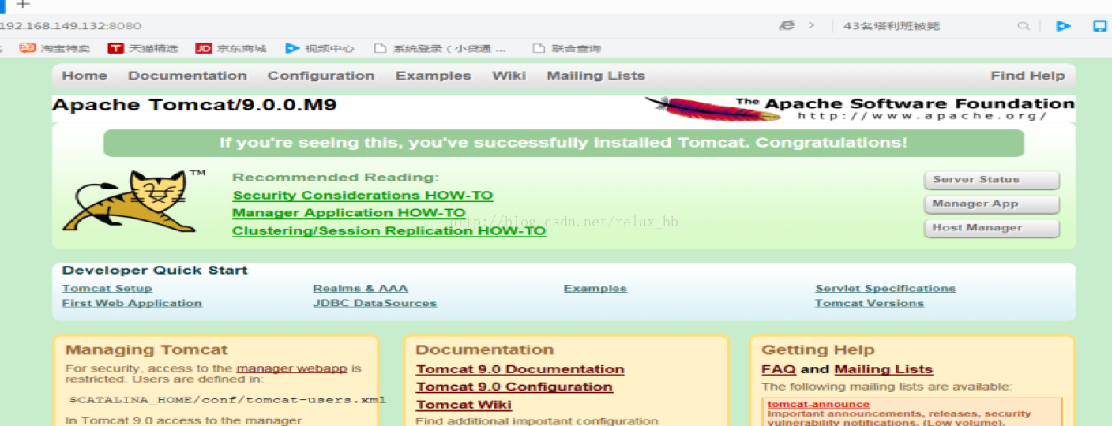Image resolution: width=1112 pixels, height=426 pixels.
Task: Open Security Considerations HOW-TO link
Action: pyautogui.click(x=363, y=196)
